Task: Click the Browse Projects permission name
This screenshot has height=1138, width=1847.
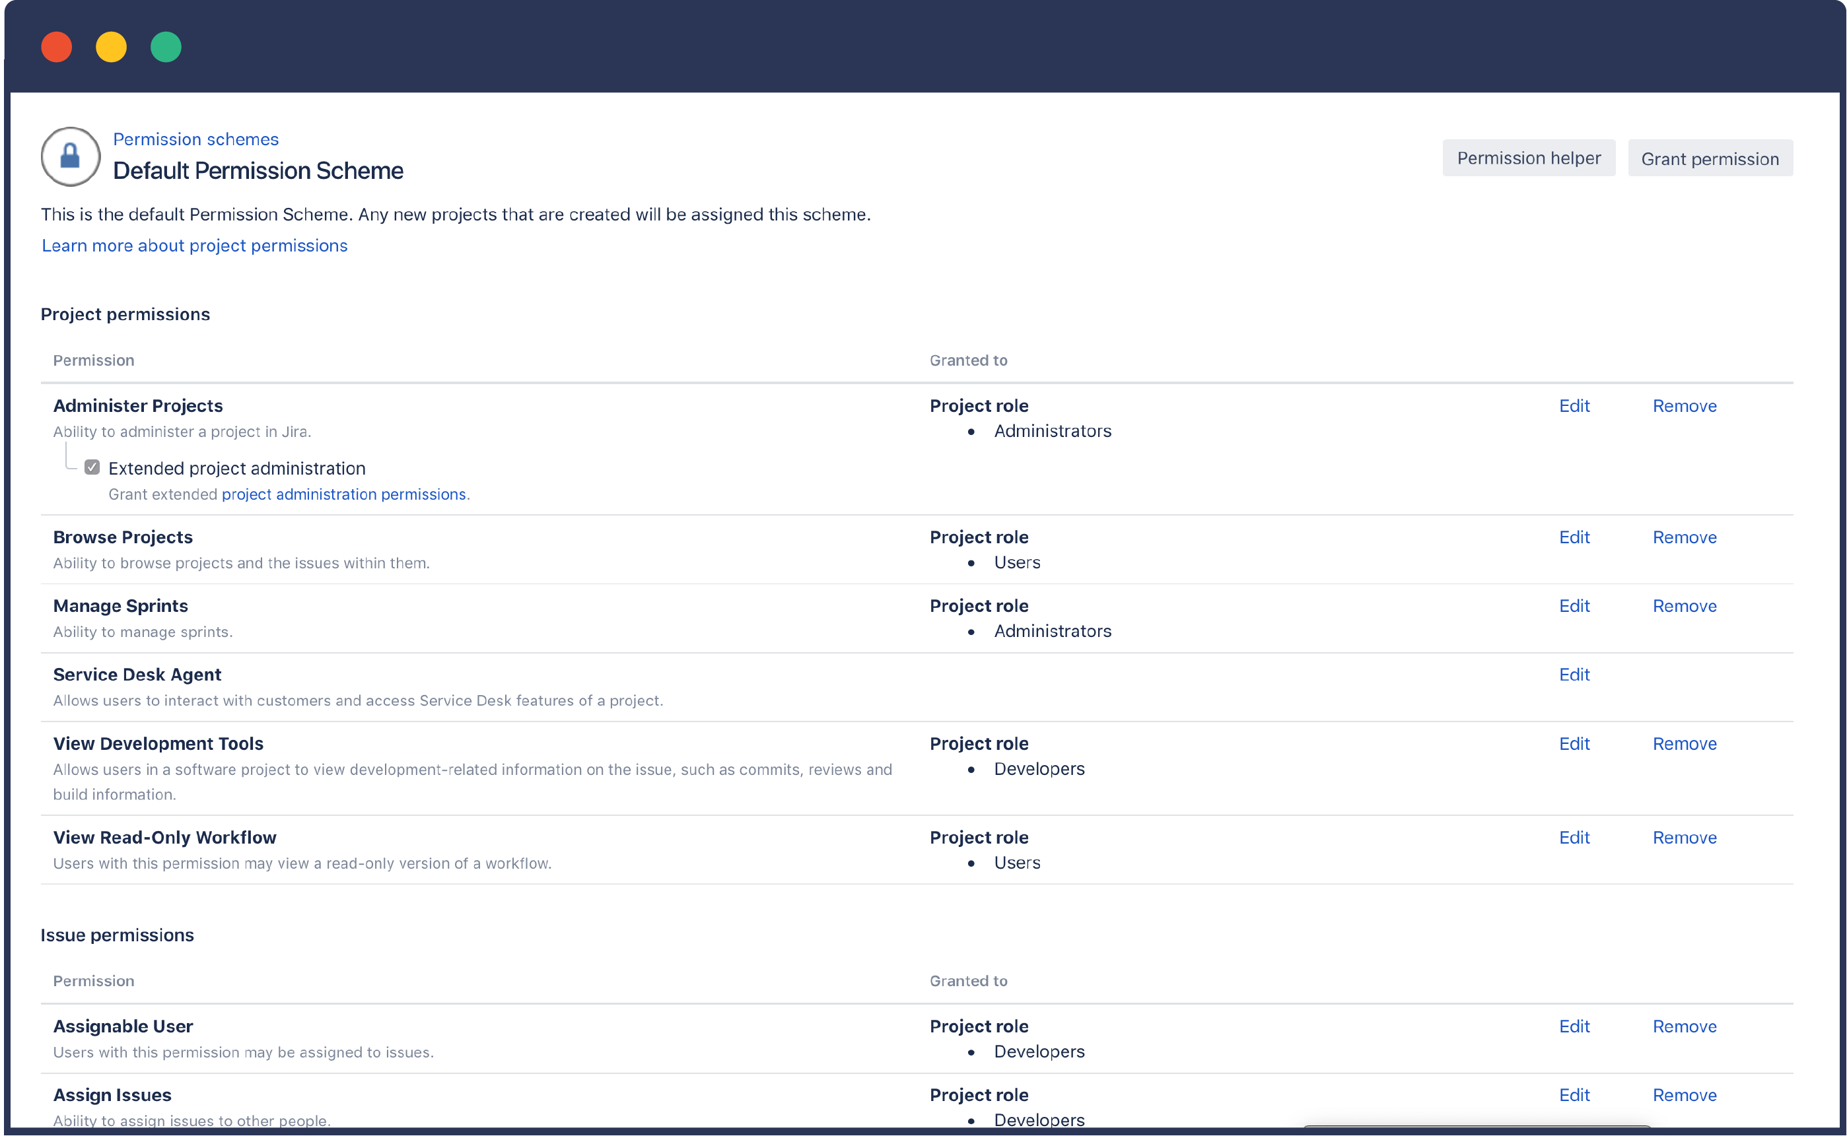Action: [x=123, y=537]
